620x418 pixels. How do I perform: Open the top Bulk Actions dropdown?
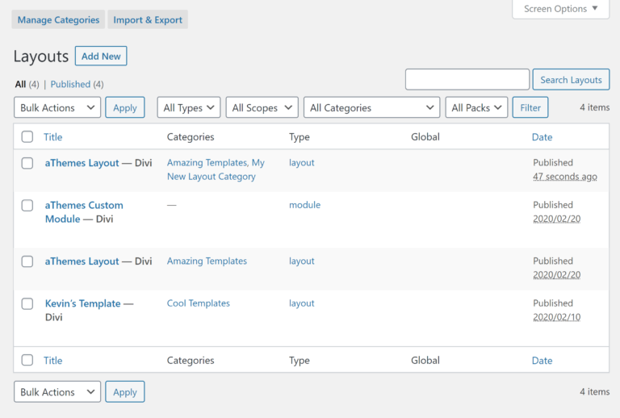[57, 108]
